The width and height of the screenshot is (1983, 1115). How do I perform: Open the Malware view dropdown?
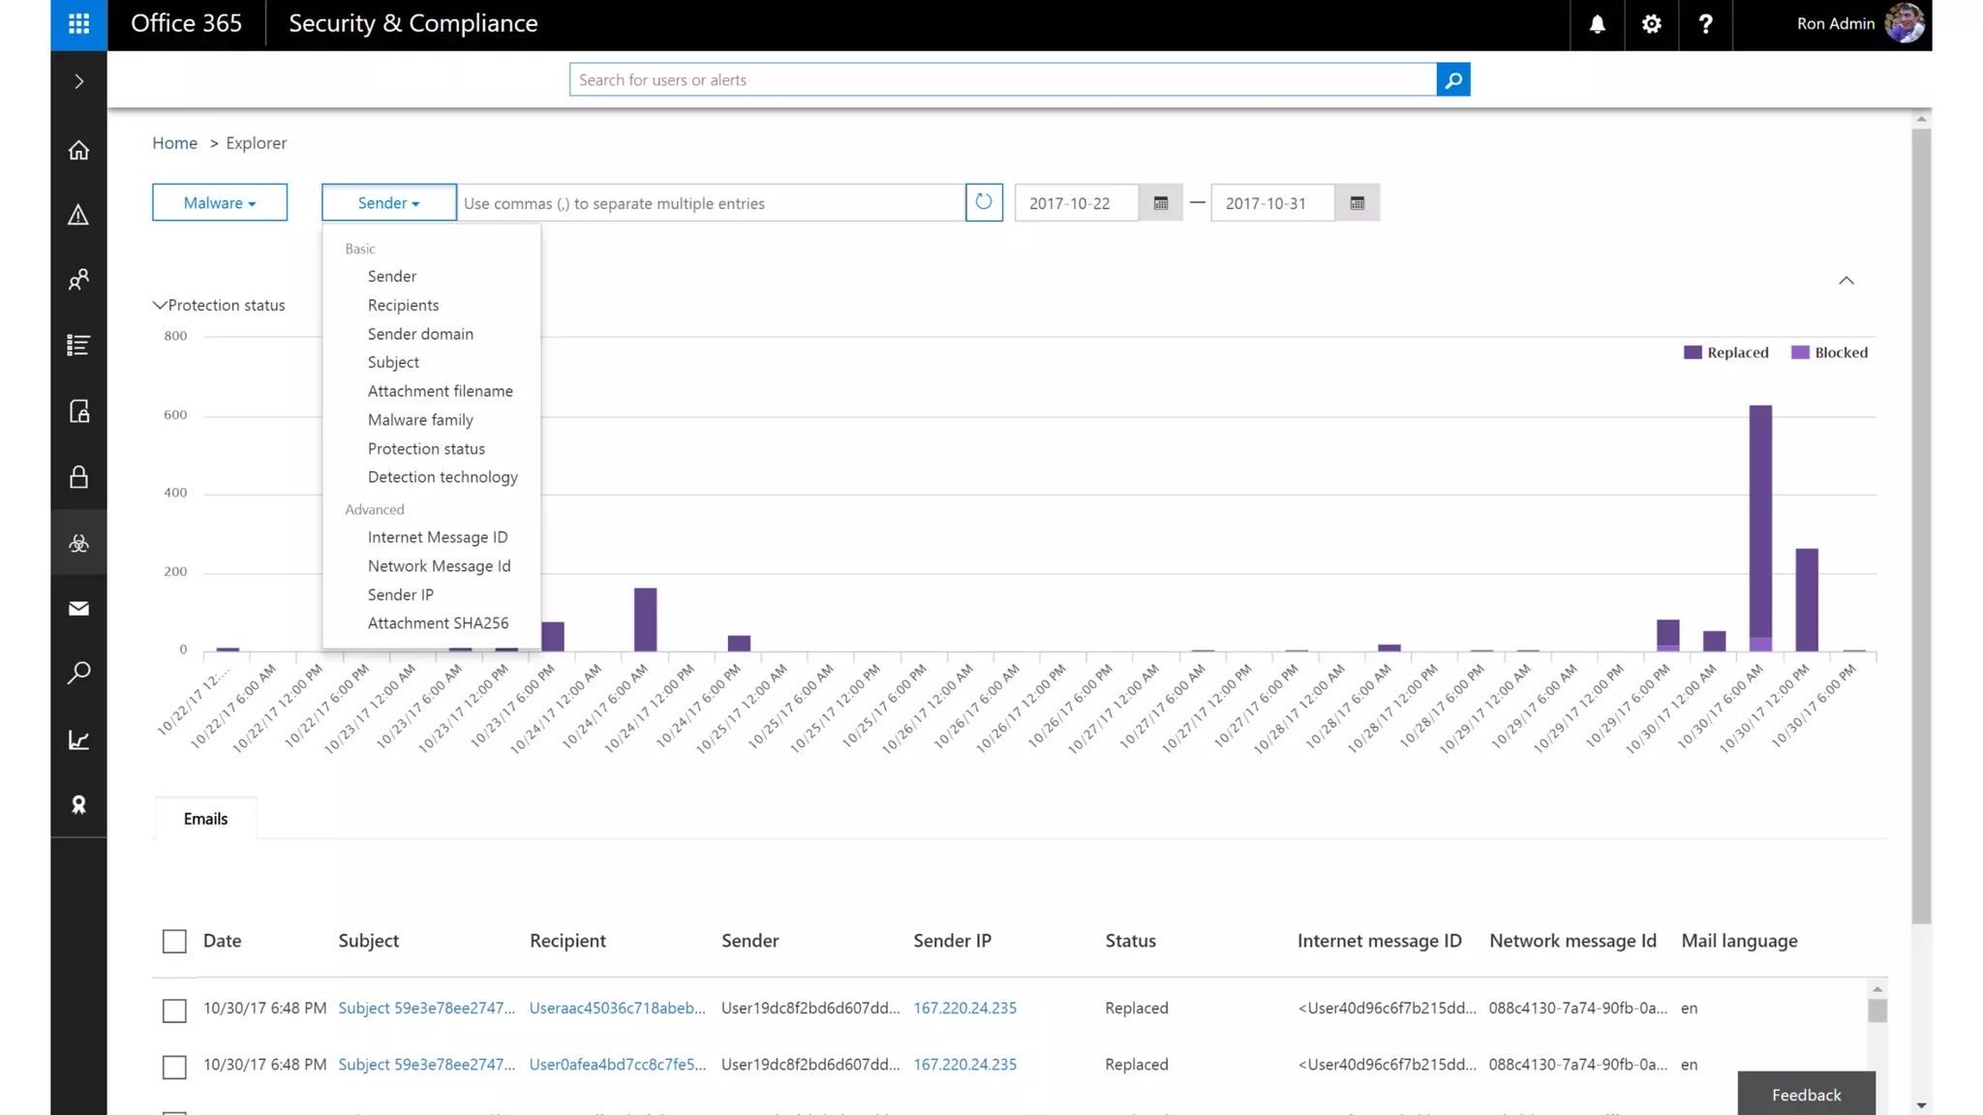coord(220,202)
